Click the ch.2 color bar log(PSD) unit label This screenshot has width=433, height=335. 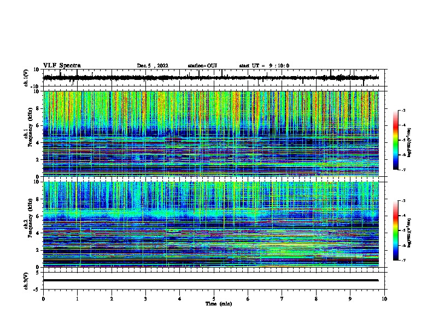409,233
